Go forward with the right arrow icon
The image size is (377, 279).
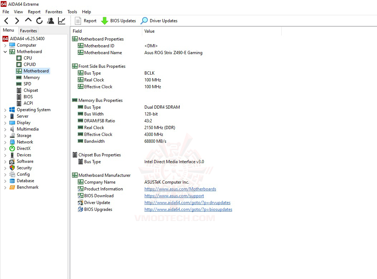(x=17, y=21)
